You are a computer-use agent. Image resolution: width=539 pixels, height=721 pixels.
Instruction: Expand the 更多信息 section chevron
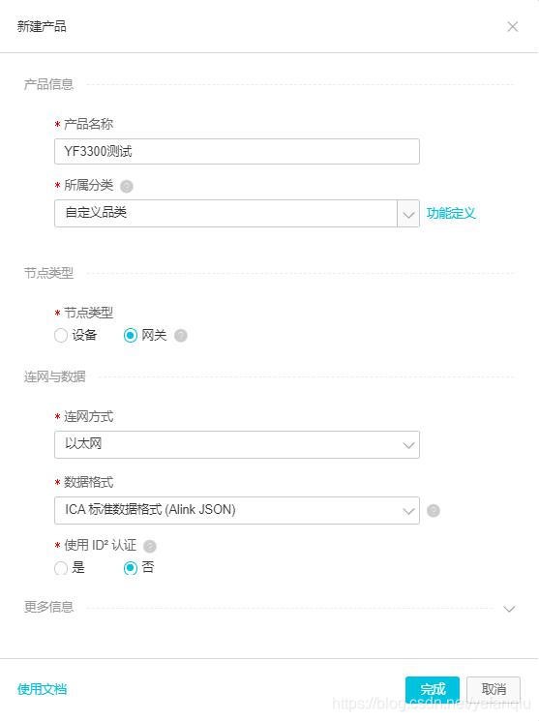coord(509,609)
